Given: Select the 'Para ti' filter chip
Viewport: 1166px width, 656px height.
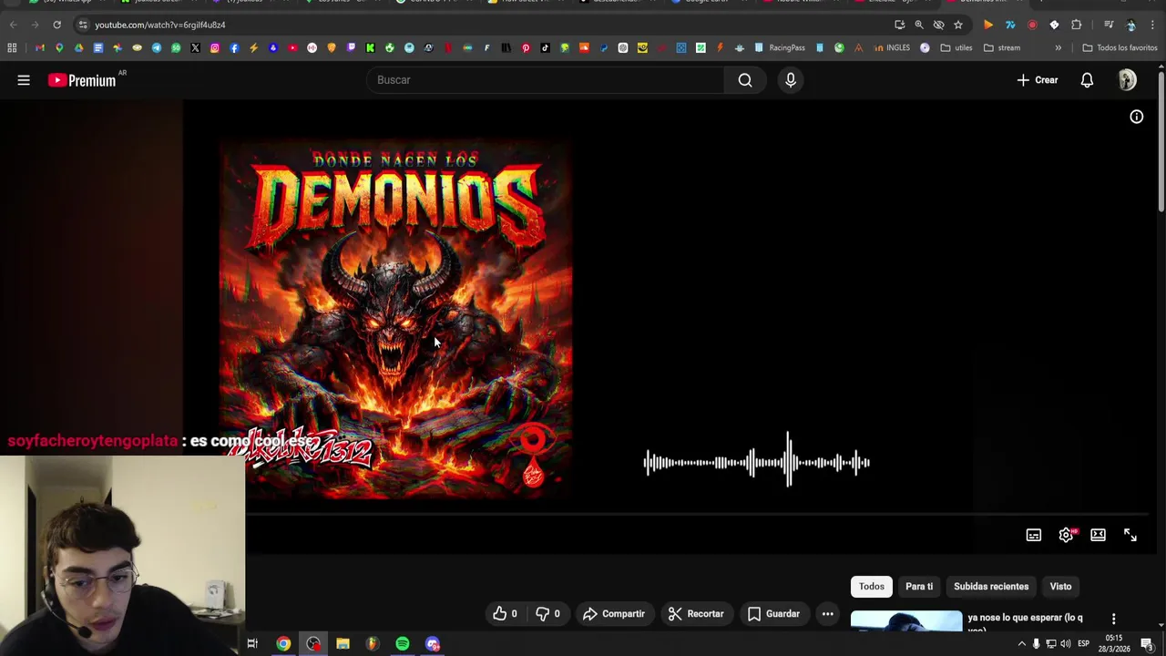Looking at the screenshot, I should click(919, 587).
